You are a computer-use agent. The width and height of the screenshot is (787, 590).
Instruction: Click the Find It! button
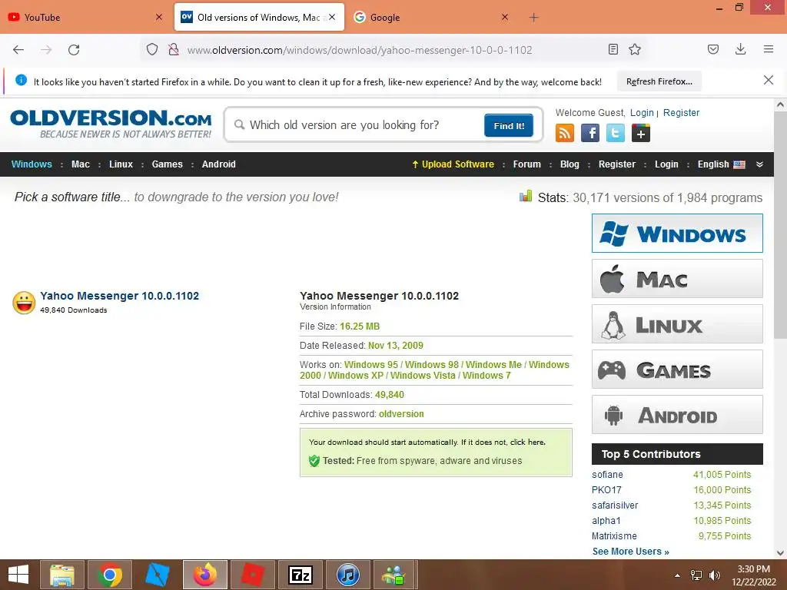(509, 125)
